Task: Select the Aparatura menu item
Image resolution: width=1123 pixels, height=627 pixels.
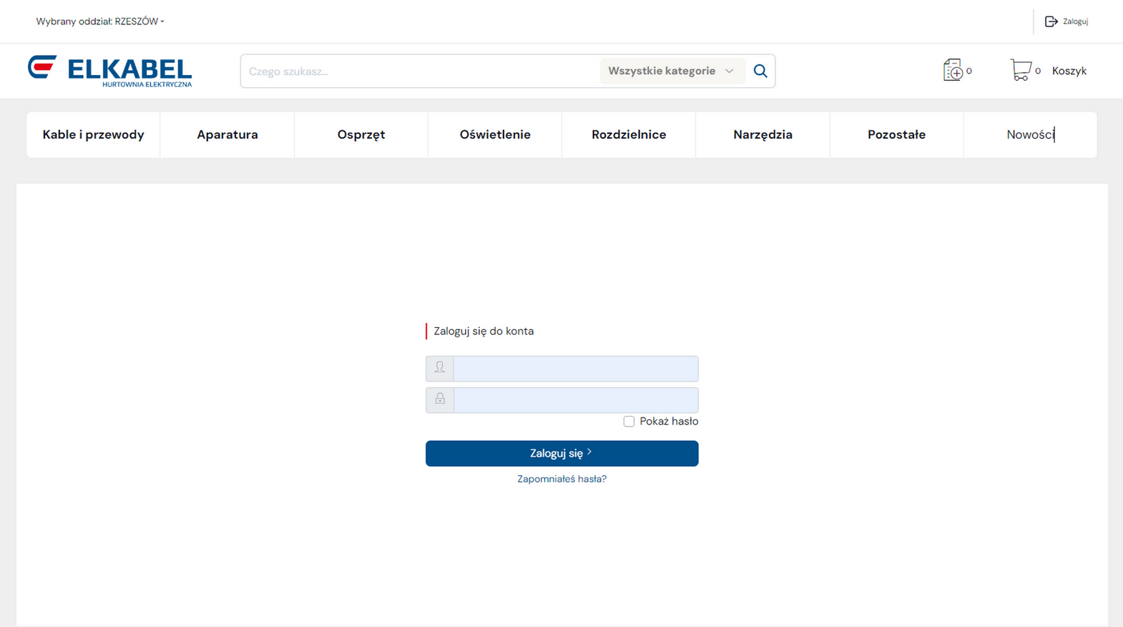Action: pos(227,135)
